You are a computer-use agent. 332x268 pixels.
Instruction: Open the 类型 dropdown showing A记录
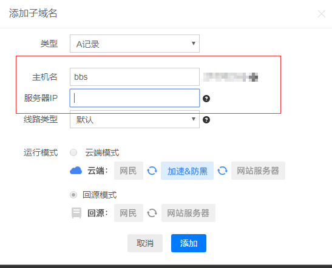coord(135,44)
